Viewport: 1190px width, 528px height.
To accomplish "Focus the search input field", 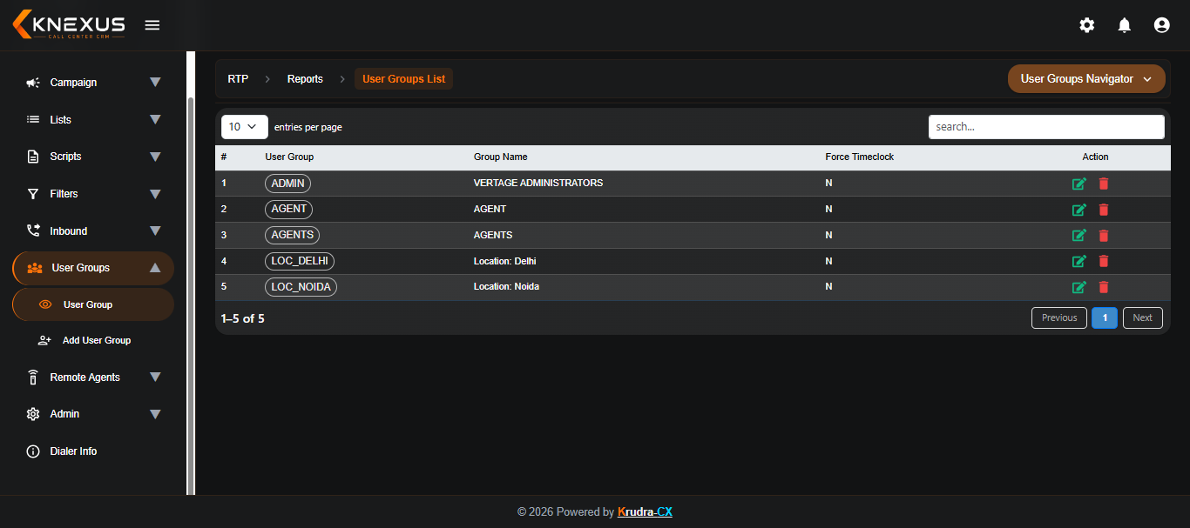I will coord(1046,127).
